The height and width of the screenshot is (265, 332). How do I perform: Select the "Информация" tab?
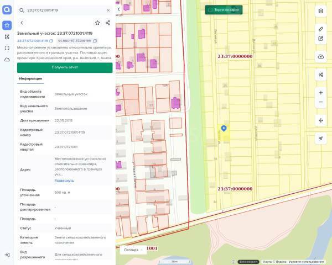[x=30, y=78]
